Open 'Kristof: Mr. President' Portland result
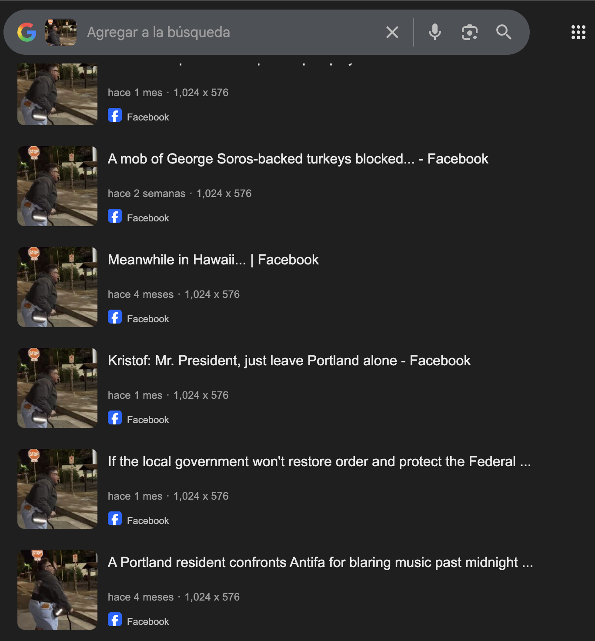595x641 pixels. point(289,361)
